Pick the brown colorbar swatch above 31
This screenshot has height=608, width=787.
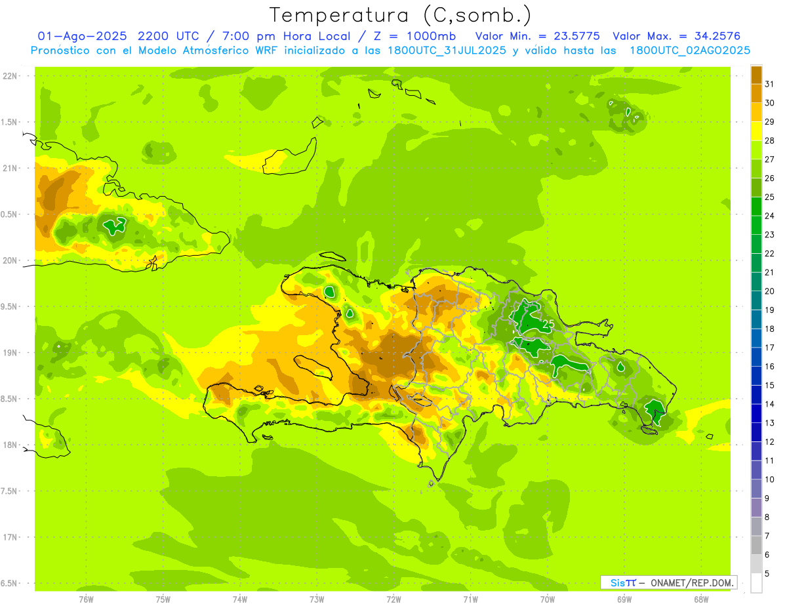point(756,75)
